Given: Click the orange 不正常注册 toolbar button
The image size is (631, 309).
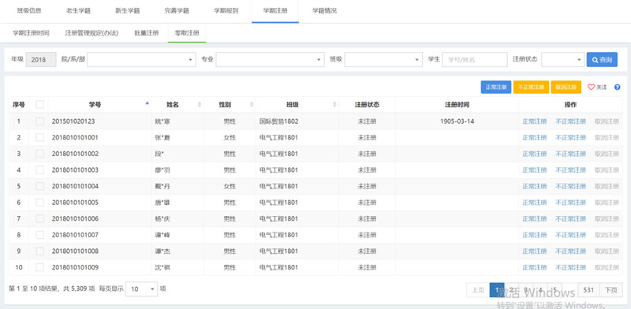Looking at the screenshot, I should click(531, 87).
